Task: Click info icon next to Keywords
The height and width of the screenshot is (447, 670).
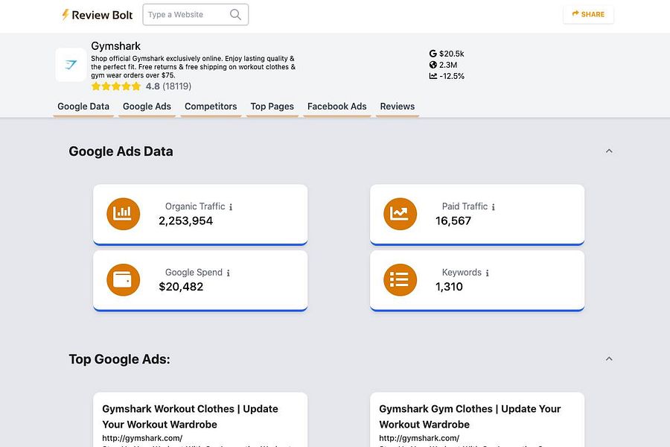Action: tap(488, 273)
